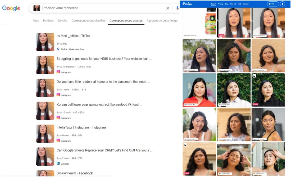Open the PimEyes result of the woman in black shirt against hedge
291x177 pixels.
[268, 90]
